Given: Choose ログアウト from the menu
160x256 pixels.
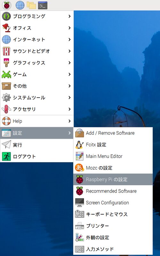Looking at the screenshot, I should [x=37, y=156].
